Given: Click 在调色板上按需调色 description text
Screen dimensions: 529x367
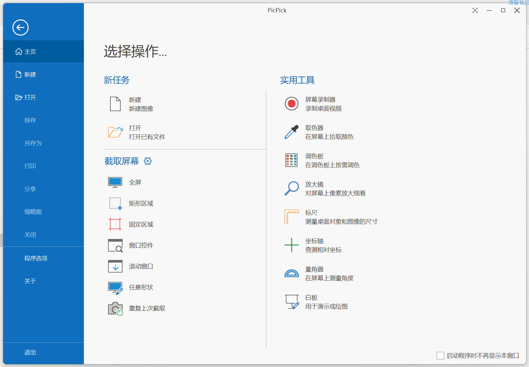Looking at the screenshot, I should pos(332,165).
